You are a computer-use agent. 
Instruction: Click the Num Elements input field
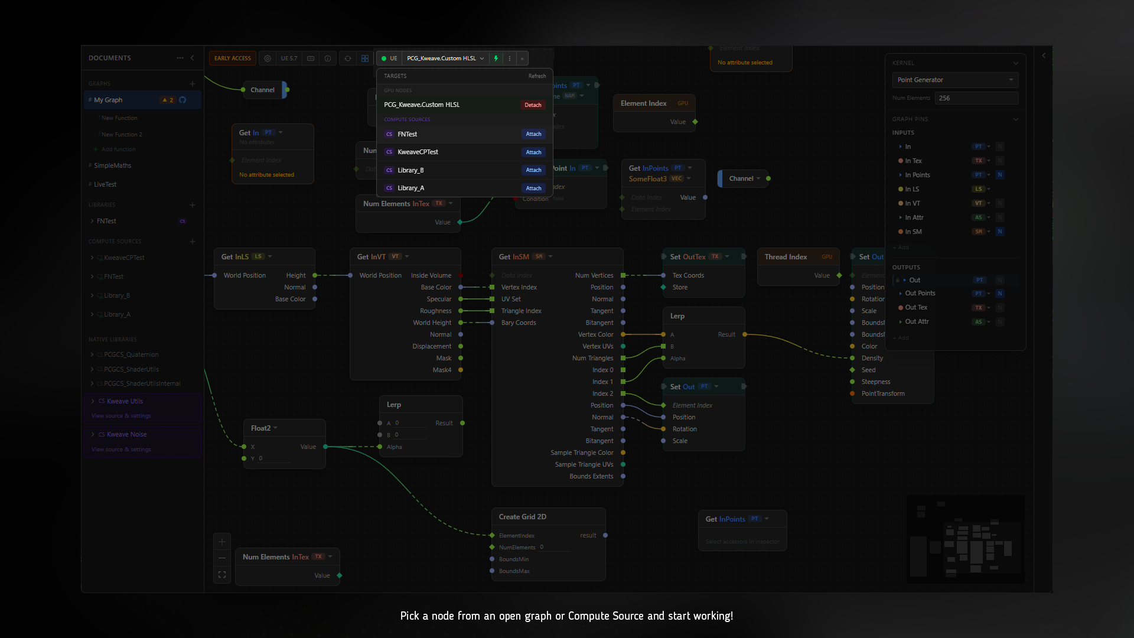[x=976, y=98]
